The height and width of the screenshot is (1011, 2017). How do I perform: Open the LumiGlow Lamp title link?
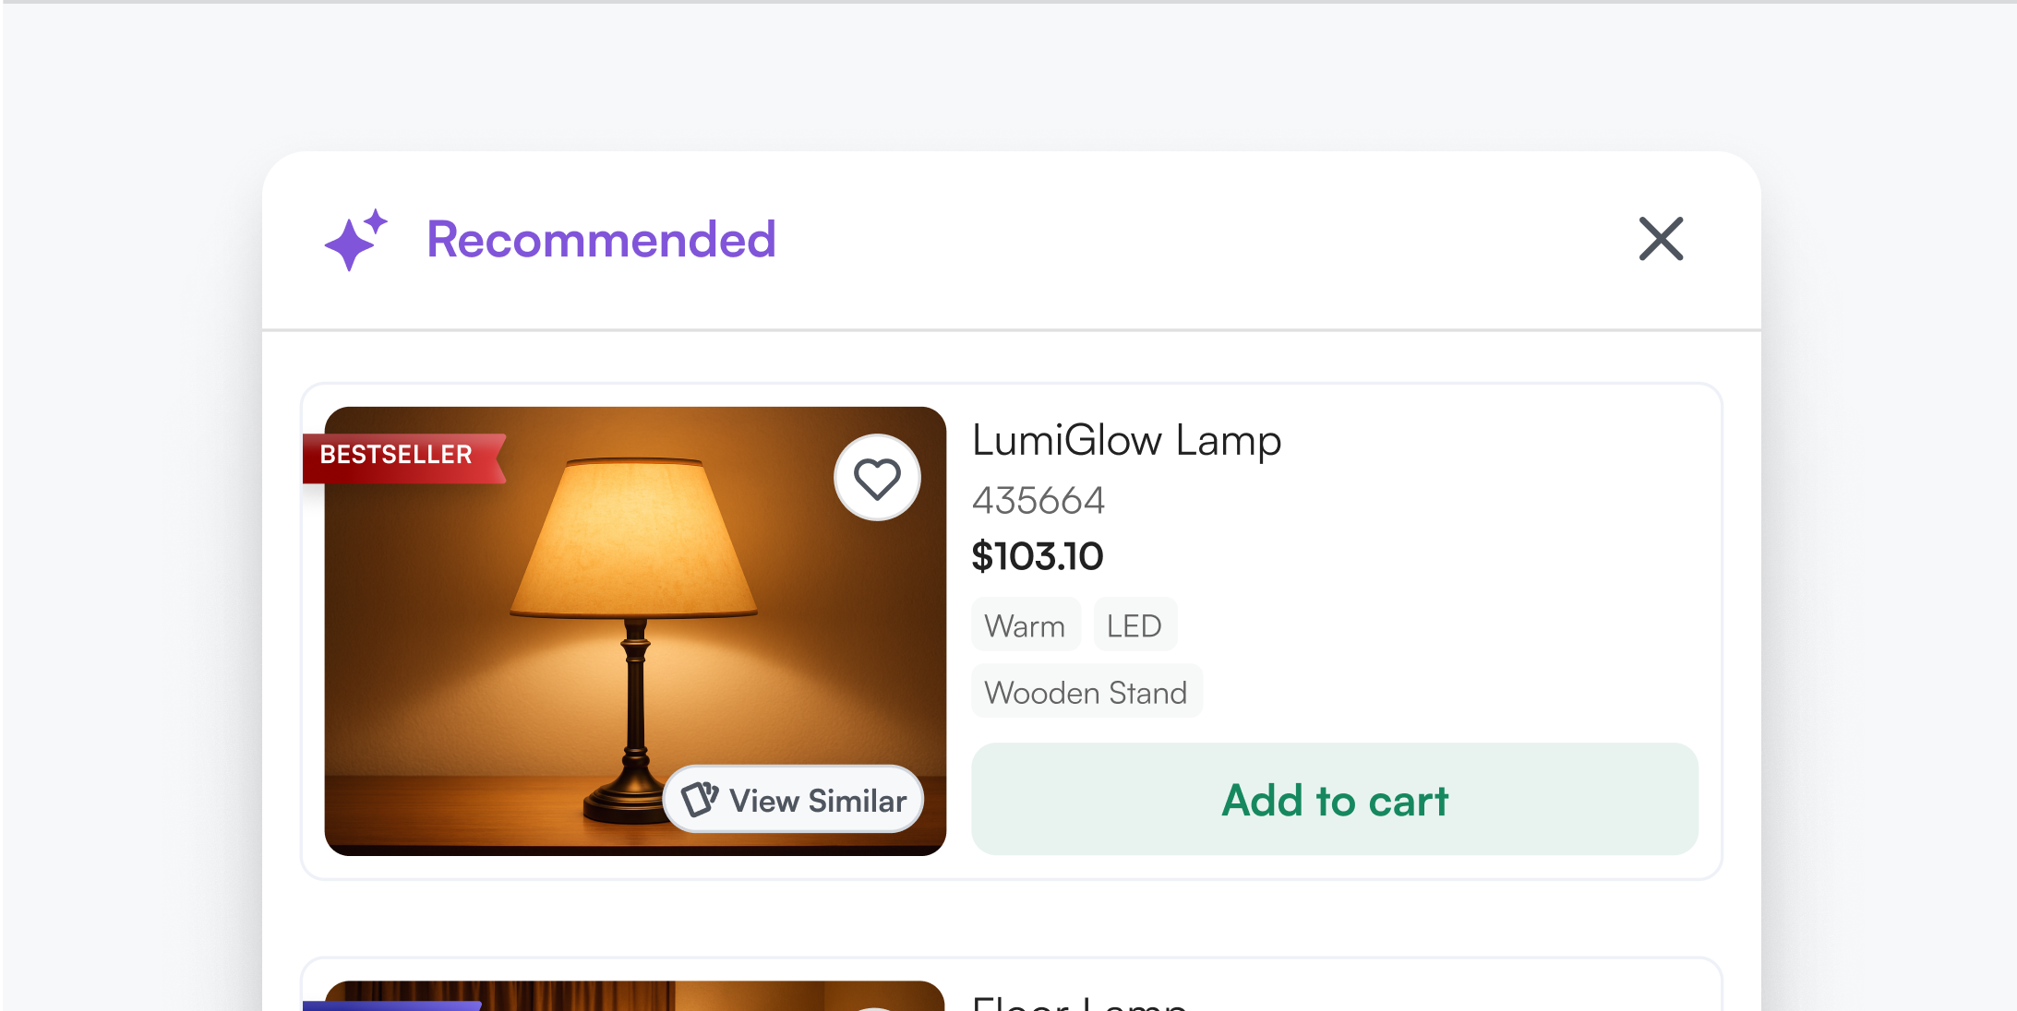(1126, 441)
